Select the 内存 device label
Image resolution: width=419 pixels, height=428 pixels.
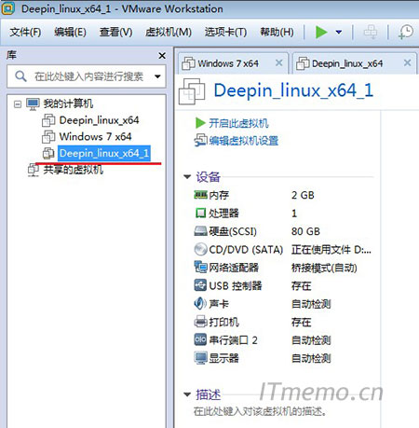pyautogui.click(x=219, y=195)
